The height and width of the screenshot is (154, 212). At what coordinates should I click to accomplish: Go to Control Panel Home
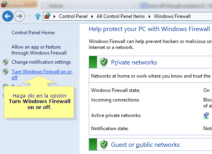pos(33,33)
